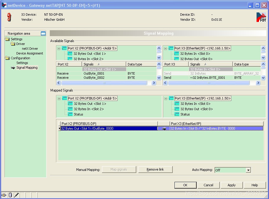Image resolution: width=269 pixels, height=199 pixels.
Task: Click the row selector marker of mapped row
Action: 59,129
